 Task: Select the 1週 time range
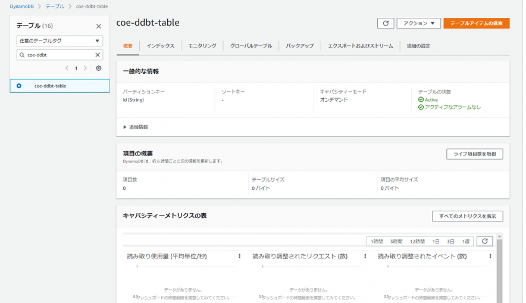tap(466, 241)
